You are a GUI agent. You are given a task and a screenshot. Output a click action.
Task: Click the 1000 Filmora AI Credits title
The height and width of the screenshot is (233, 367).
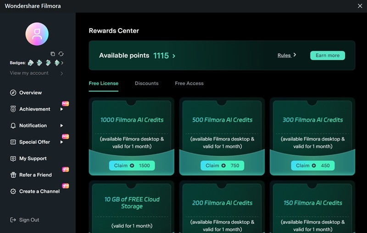pos(132,120)
